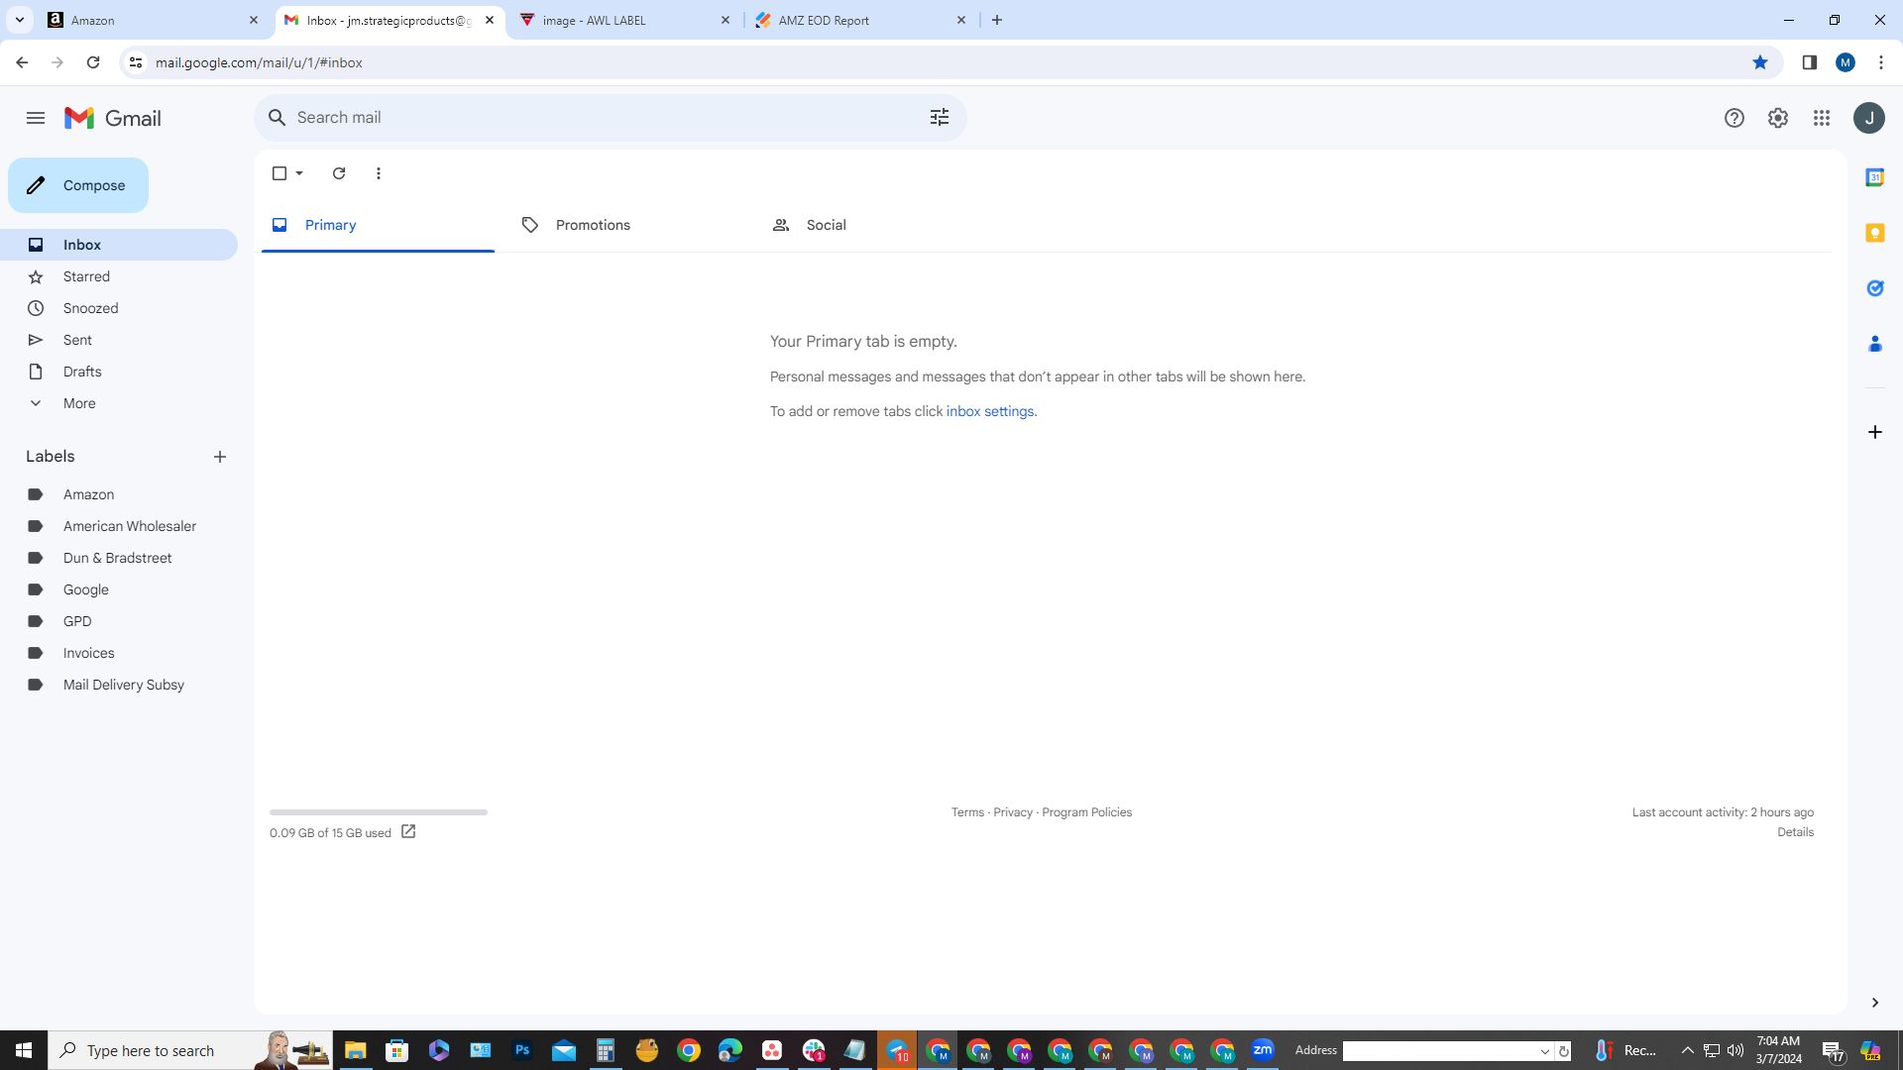Open Chrome profile M icon
The width and height of the screenshot is (1903, 1070).
tap(1845, 62)
